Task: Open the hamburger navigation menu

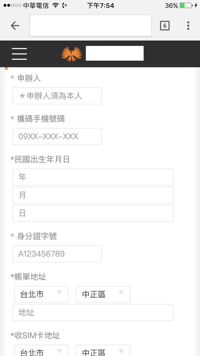Action: point(19,54)
